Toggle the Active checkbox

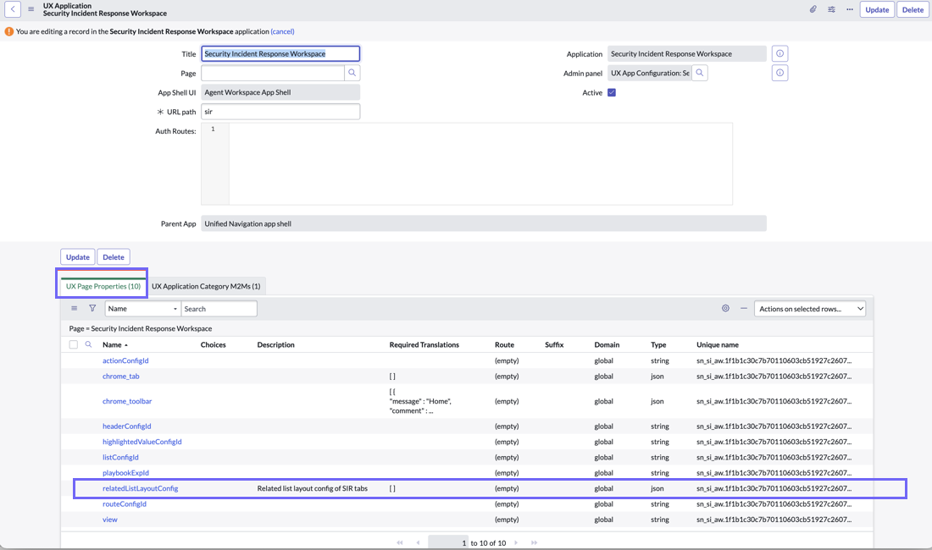click(x=612, y=92)
